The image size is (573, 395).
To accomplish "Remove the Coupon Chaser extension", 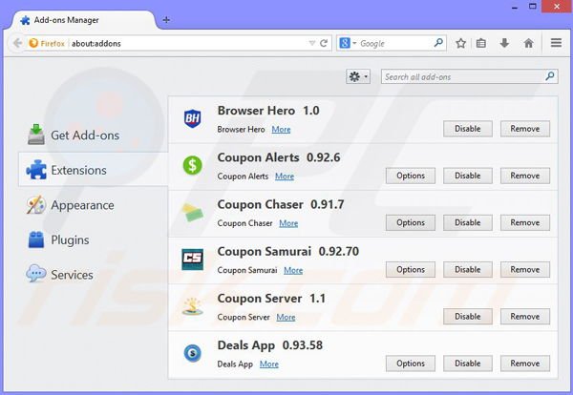I will [x=525, y=222].
